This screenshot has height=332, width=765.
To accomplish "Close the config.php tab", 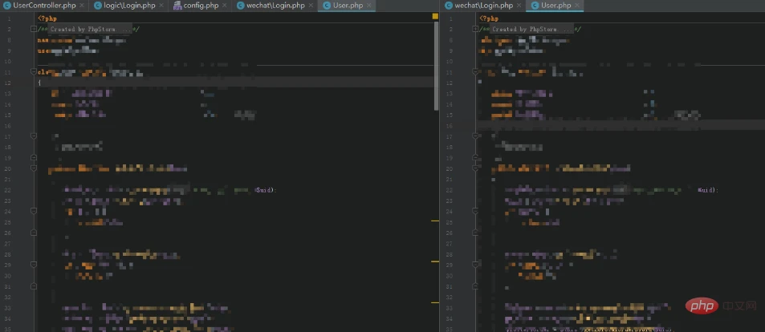I will pos(226,6).
